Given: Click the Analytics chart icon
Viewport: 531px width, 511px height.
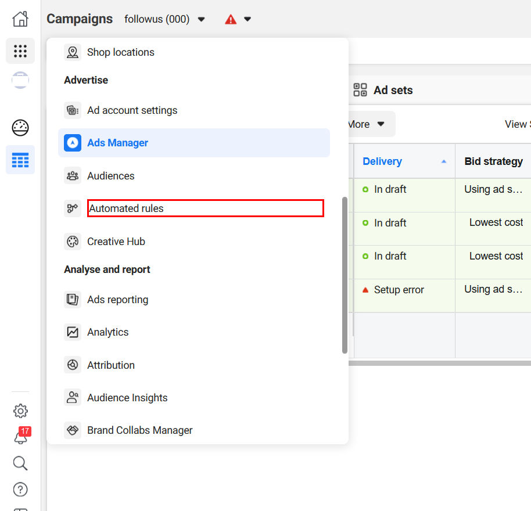Looking at the screenshot, I should (73, 332).
